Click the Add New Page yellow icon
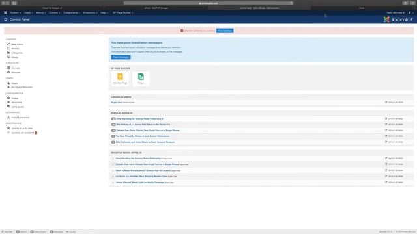 click(x=120, y=77)
